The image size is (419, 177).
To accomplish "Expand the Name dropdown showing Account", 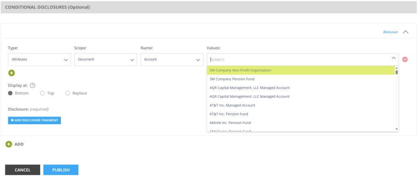I will tap(171, 59).
